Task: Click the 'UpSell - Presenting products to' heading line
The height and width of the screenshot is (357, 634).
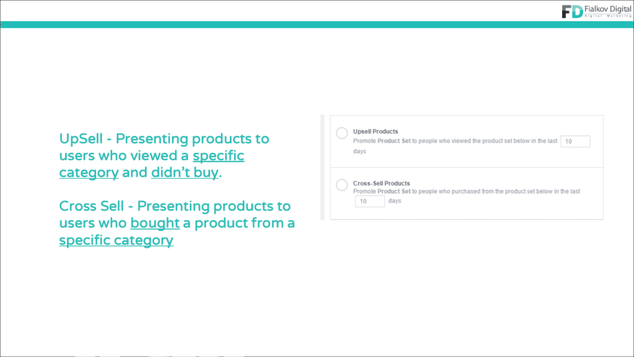Action: pos(164,139)
